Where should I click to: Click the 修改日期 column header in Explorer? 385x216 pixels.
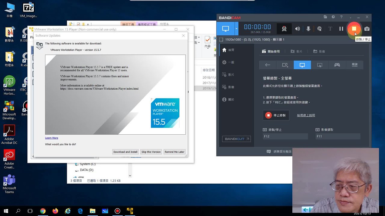209,70
